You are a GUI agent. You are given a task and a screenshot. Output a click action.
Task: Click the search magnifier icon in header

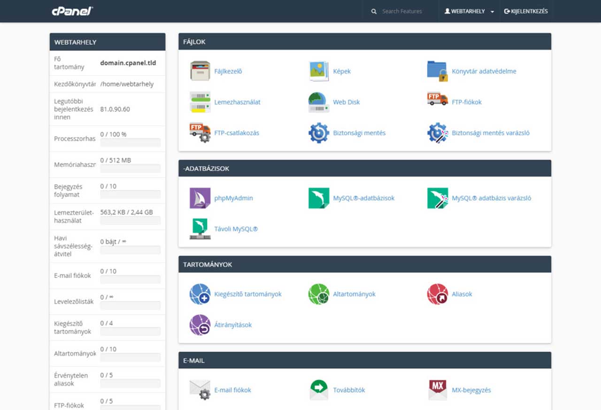[374, 11]
